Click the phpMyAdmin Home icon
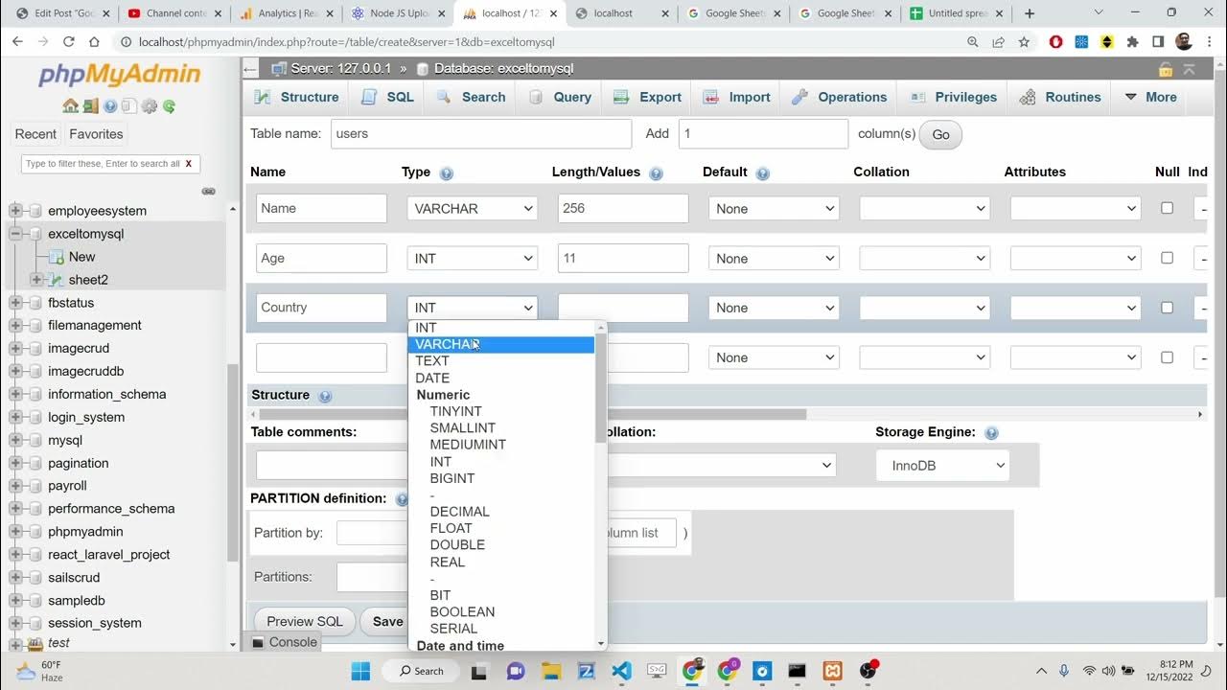This screenshot has height=690, width=1227. pyautogui.click(x=70, y=106)
